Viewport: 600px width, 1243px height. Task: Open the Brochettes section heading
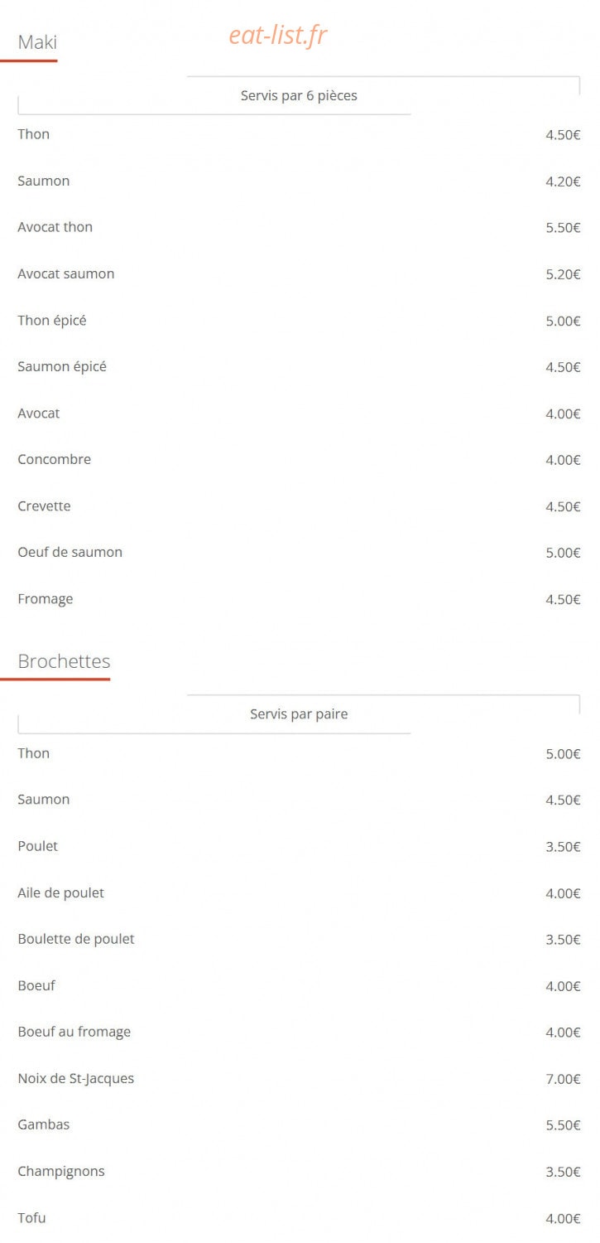point(64,661)
